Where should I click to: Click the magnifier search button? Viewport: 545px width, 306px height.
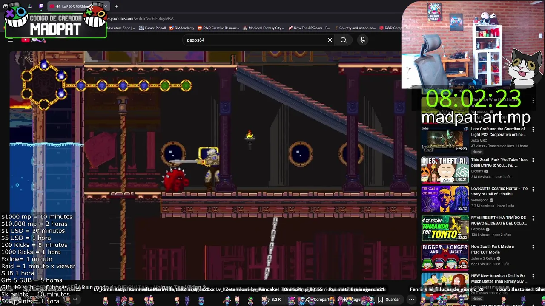click(343, 40)
